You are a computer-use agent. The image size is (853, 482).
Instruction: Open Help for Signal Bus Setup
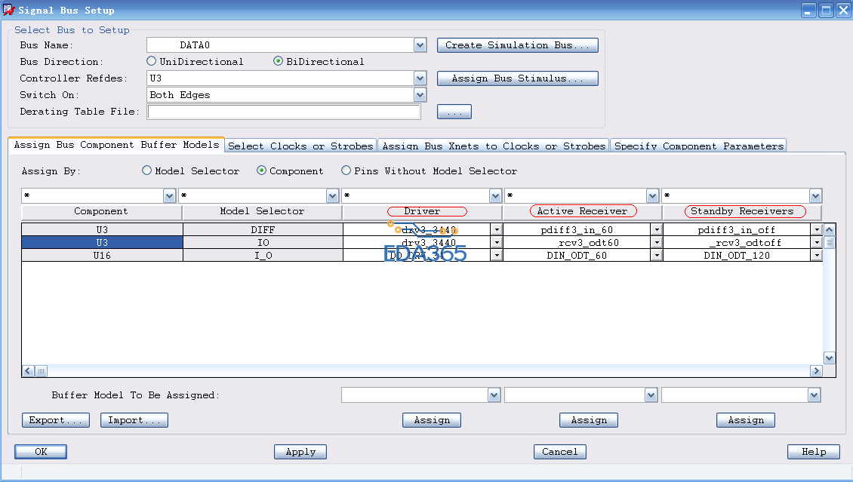(x=814, y=452)
